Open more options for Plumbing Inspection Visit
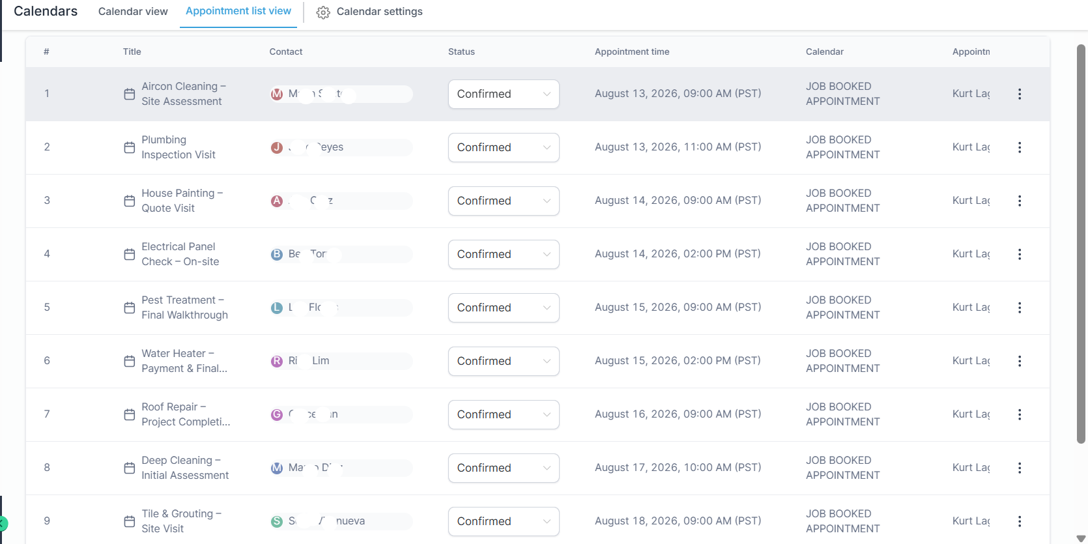This screenshot has width=1088, height=544. pyautogui.click(x=1020, y=147)
